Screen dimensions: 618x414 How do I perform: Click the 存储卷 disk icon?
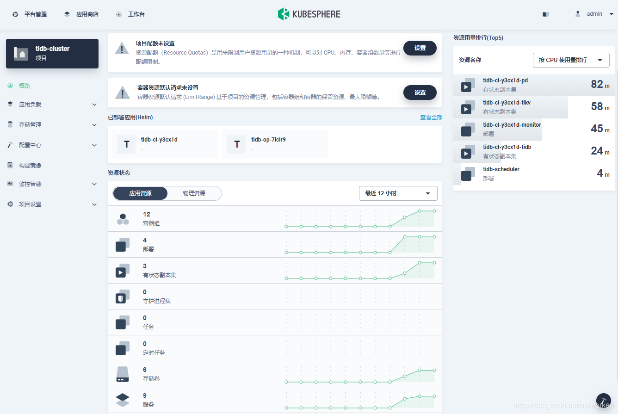click(122, 374)
